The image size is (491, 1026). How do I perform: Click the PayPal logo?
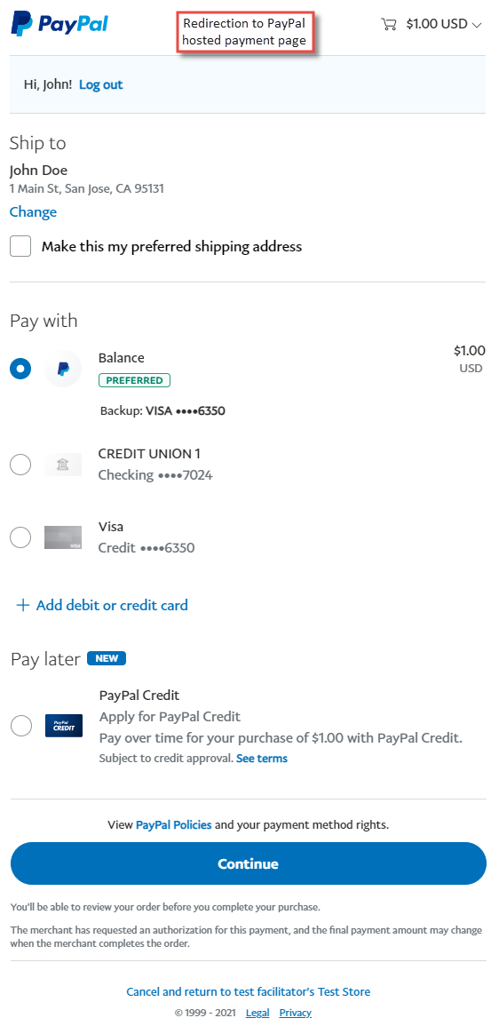(59, 24)
